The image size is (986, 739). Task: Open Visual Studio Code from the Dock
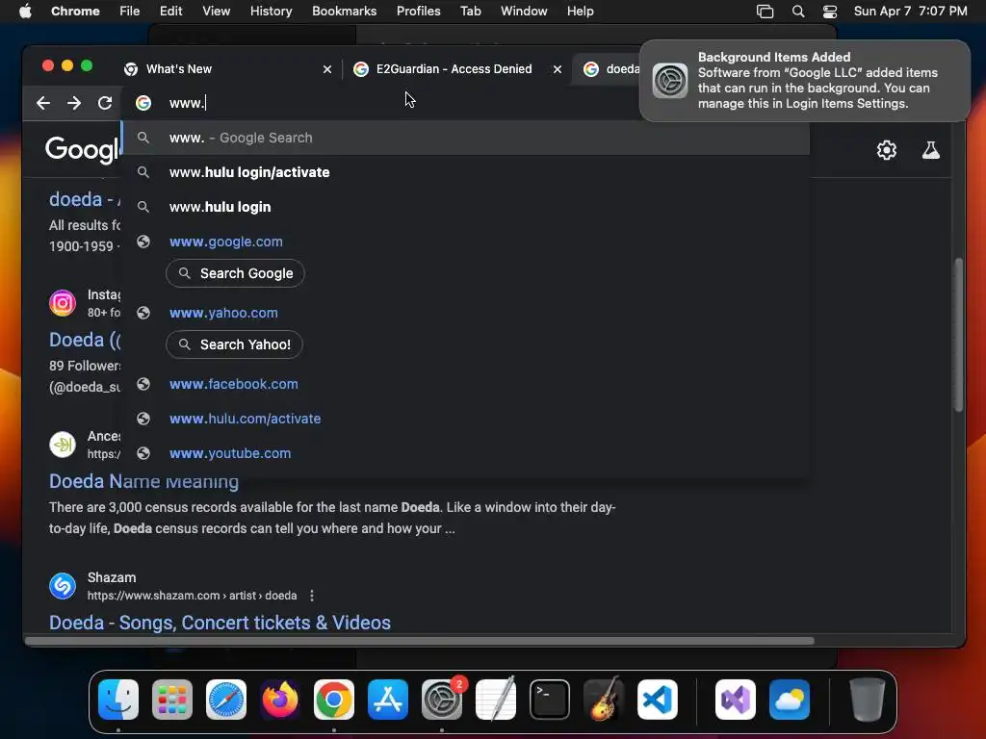(x=657, y=700)
